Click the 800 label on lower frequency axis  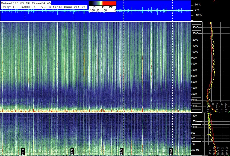point(193,133)
